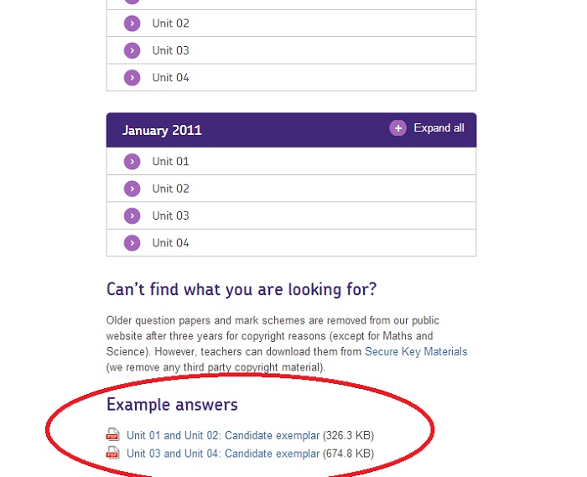Click the purple chevron icon for January 2011 Unit 03
587x477 pixels.
coord(132,215)
